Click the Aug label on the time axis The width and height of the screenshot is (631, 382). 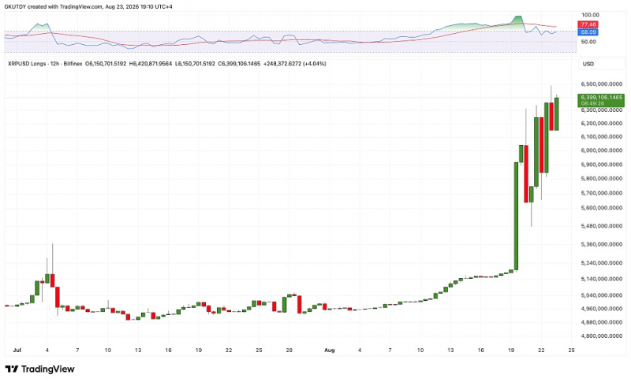coord(329,350)
